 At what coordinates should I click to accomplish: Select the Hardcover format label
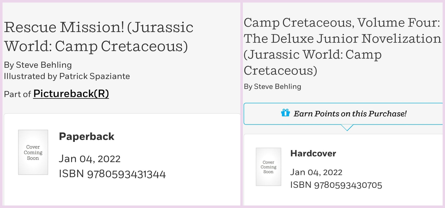coord(313,153)
